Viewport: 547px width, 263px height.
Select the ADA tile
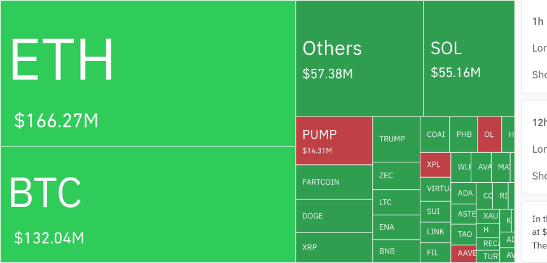pos(465,193)
